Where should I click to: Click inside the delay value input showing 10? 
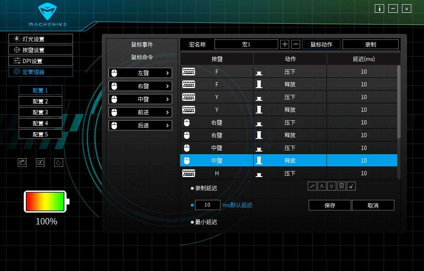click(x=207, y=205)
